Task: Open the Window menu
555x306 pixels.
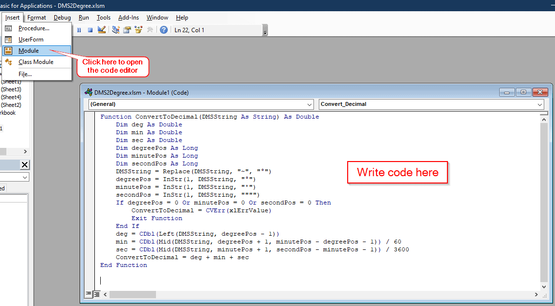Action: coord(157,17)
